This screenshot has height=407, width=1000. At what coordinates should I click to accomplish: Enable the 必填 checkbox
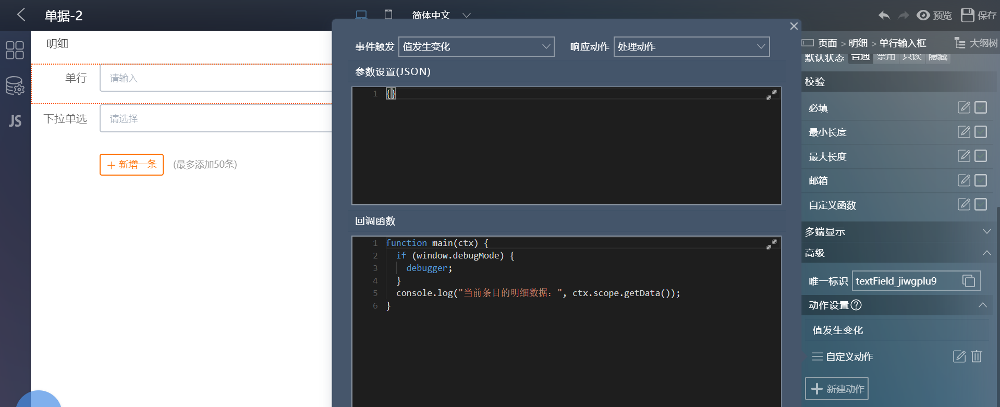point(981,107)
